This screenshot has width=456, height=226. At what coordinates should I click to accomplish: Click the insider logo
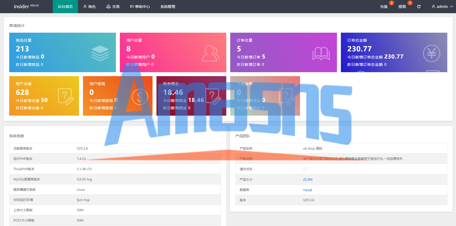(26, 6)
